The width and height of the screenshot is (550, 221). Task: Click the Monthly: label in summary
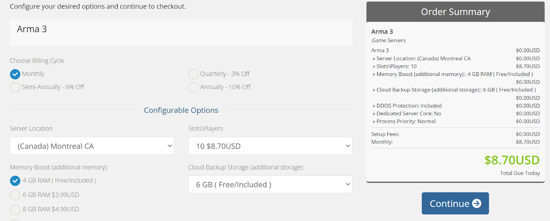(382, 142)
